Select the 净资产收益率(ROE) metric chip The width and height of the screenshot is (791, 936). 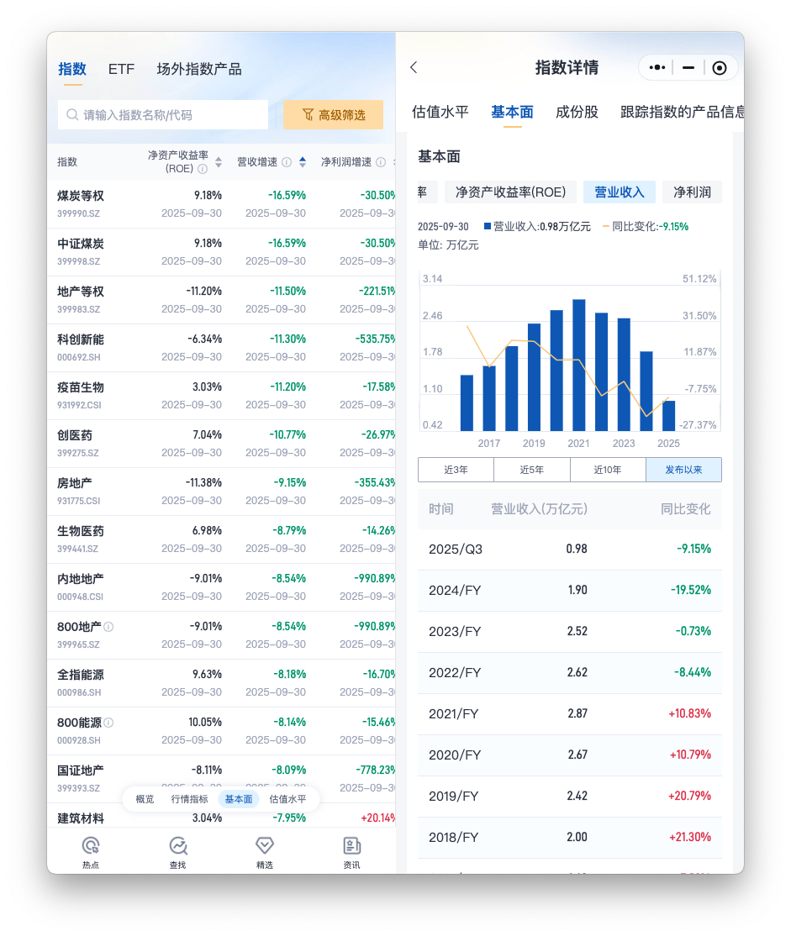(x=510, y=192)
